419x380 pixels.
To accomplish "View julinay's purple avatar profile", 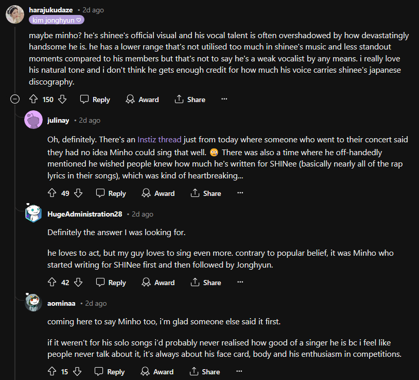I will (x=33, y=121).
